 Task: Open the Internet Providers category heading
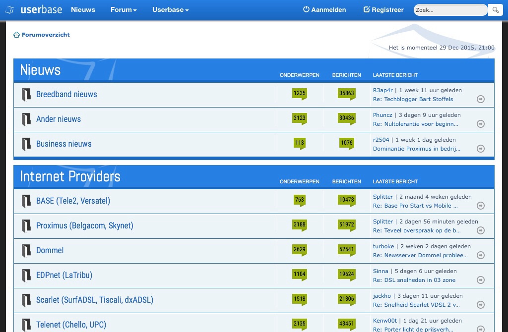(x=70, y=176)
